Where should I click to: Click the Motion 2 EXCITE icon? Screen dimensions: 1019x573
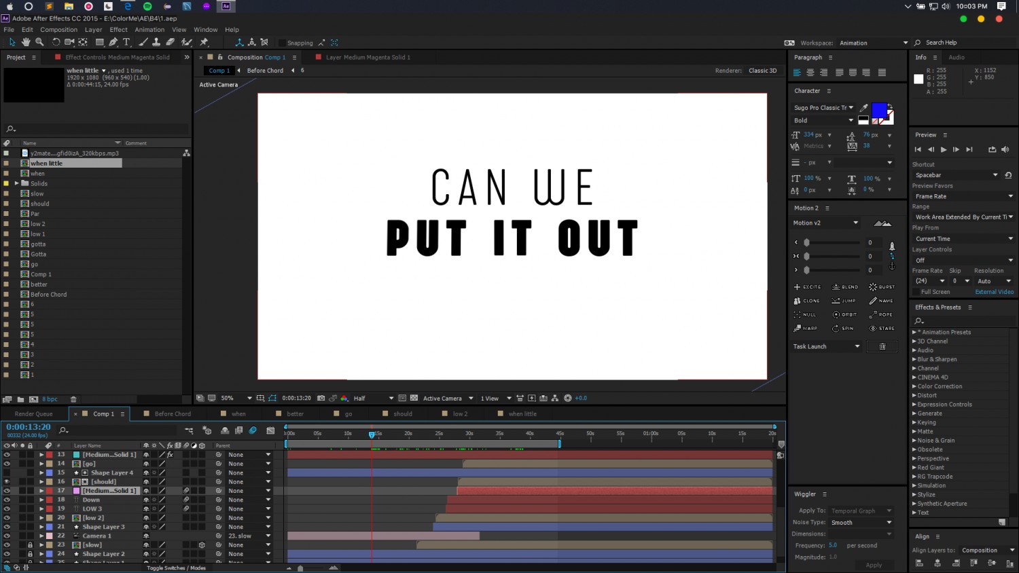click(x=807, y=287)
